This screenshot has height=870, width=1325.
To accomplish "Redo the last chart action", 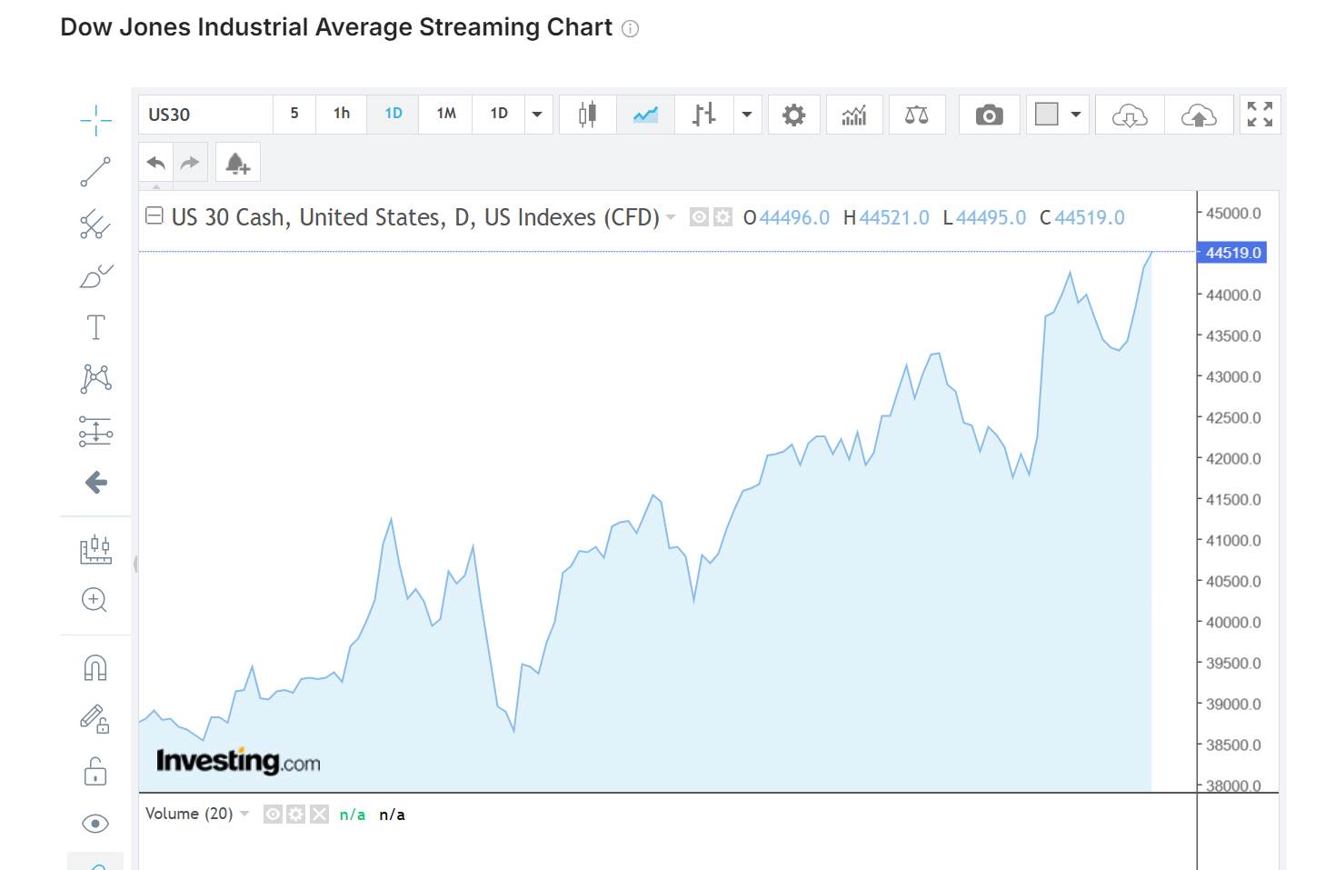I will pos(190,163).
